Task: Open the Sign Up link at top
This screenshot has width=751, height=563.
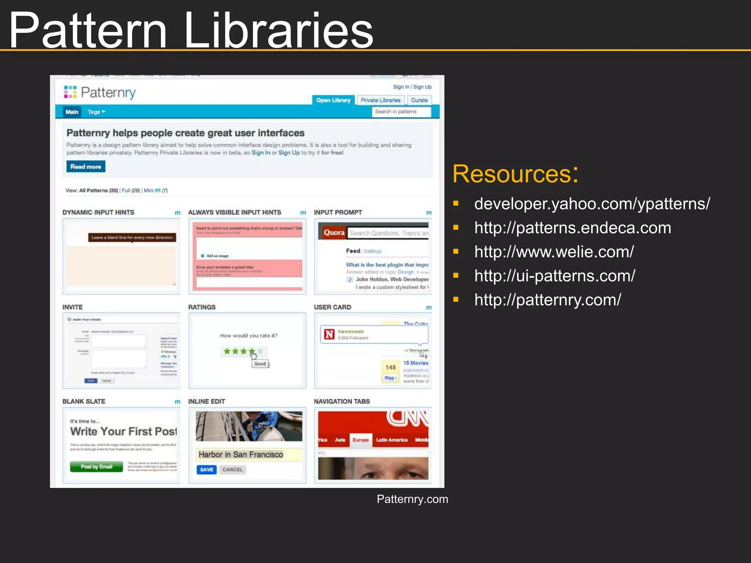Action: click(422, 87)
